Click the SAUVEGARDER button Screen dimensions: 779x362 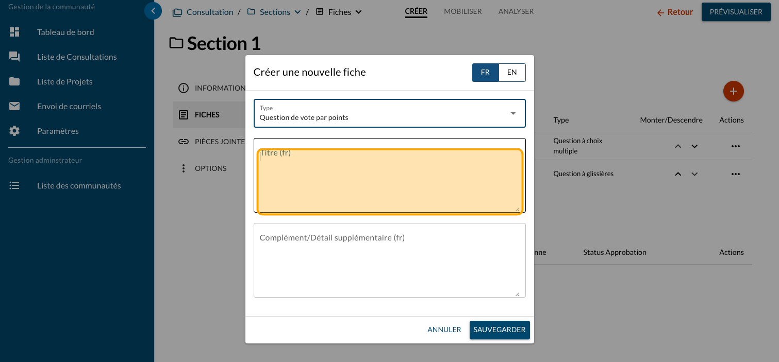499,330
